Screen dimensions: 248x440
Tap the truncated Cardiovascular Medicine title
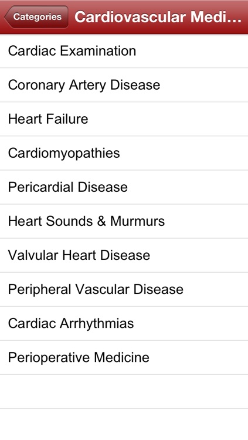click(158, 17)
